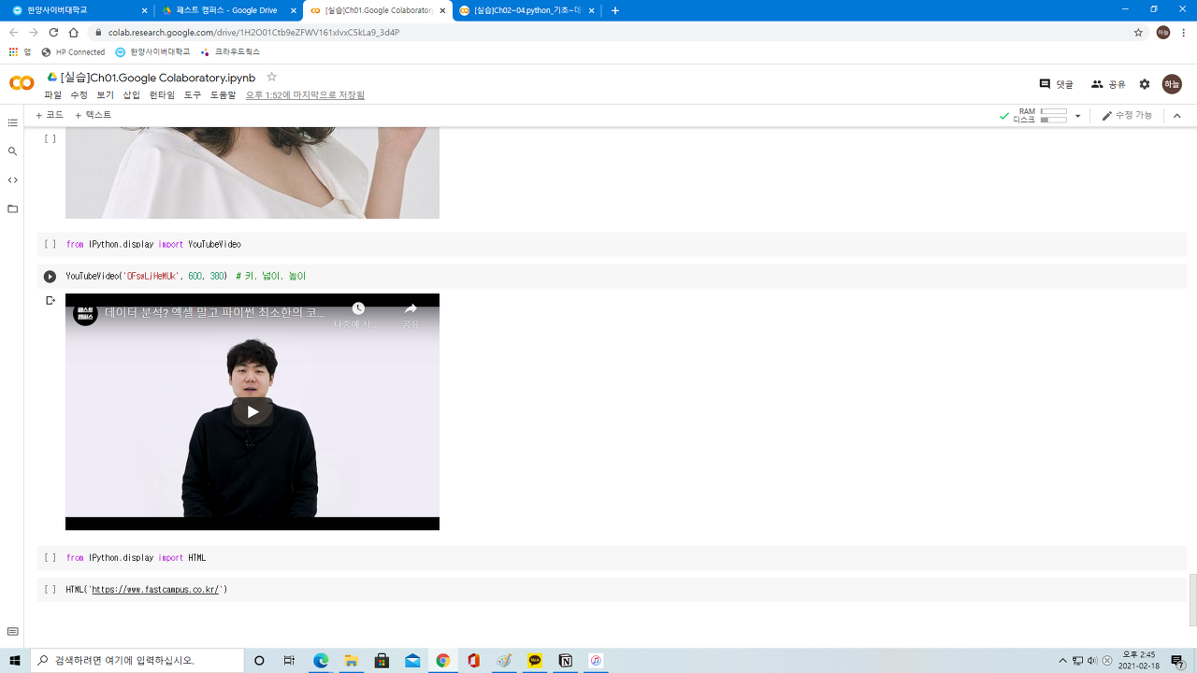Open the apps shortcut in bookmarks bar

19,52
